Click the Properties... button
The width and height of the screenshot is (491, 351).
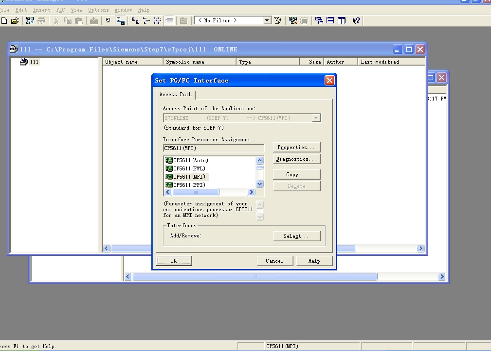point(296,147)
